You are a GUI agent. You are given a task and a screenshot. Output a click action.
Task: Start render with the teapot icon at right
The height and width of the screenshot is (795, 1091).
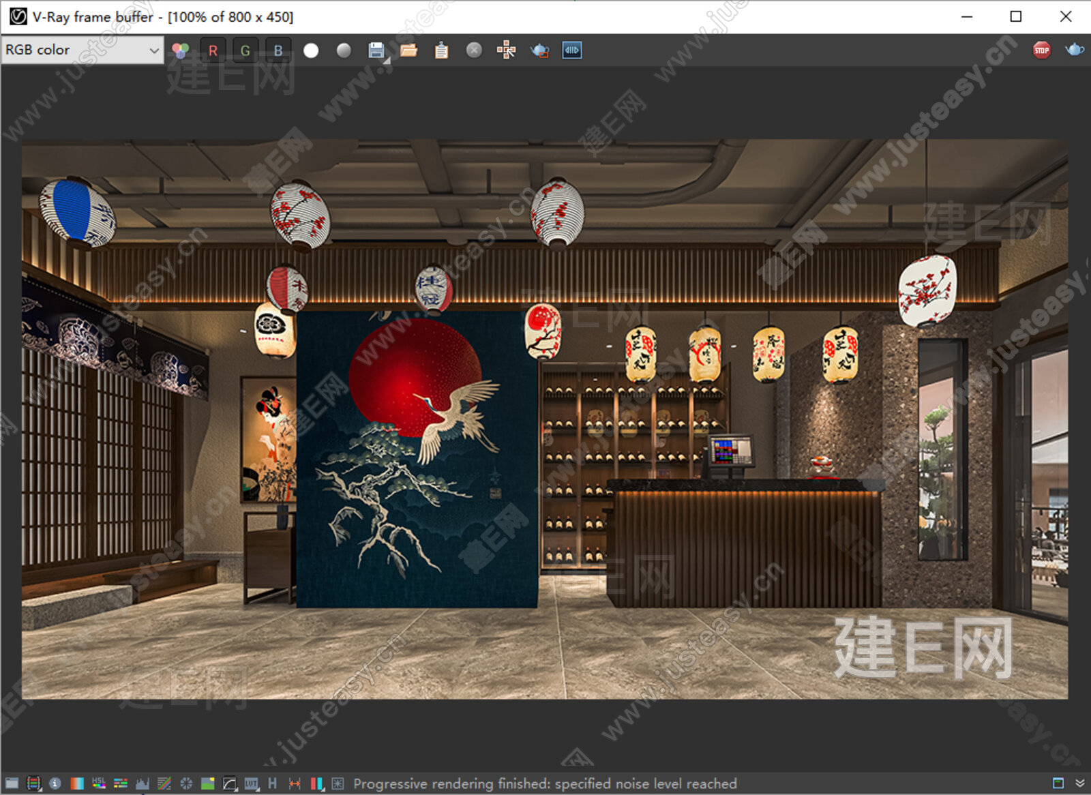click(x=1075, y=50)
